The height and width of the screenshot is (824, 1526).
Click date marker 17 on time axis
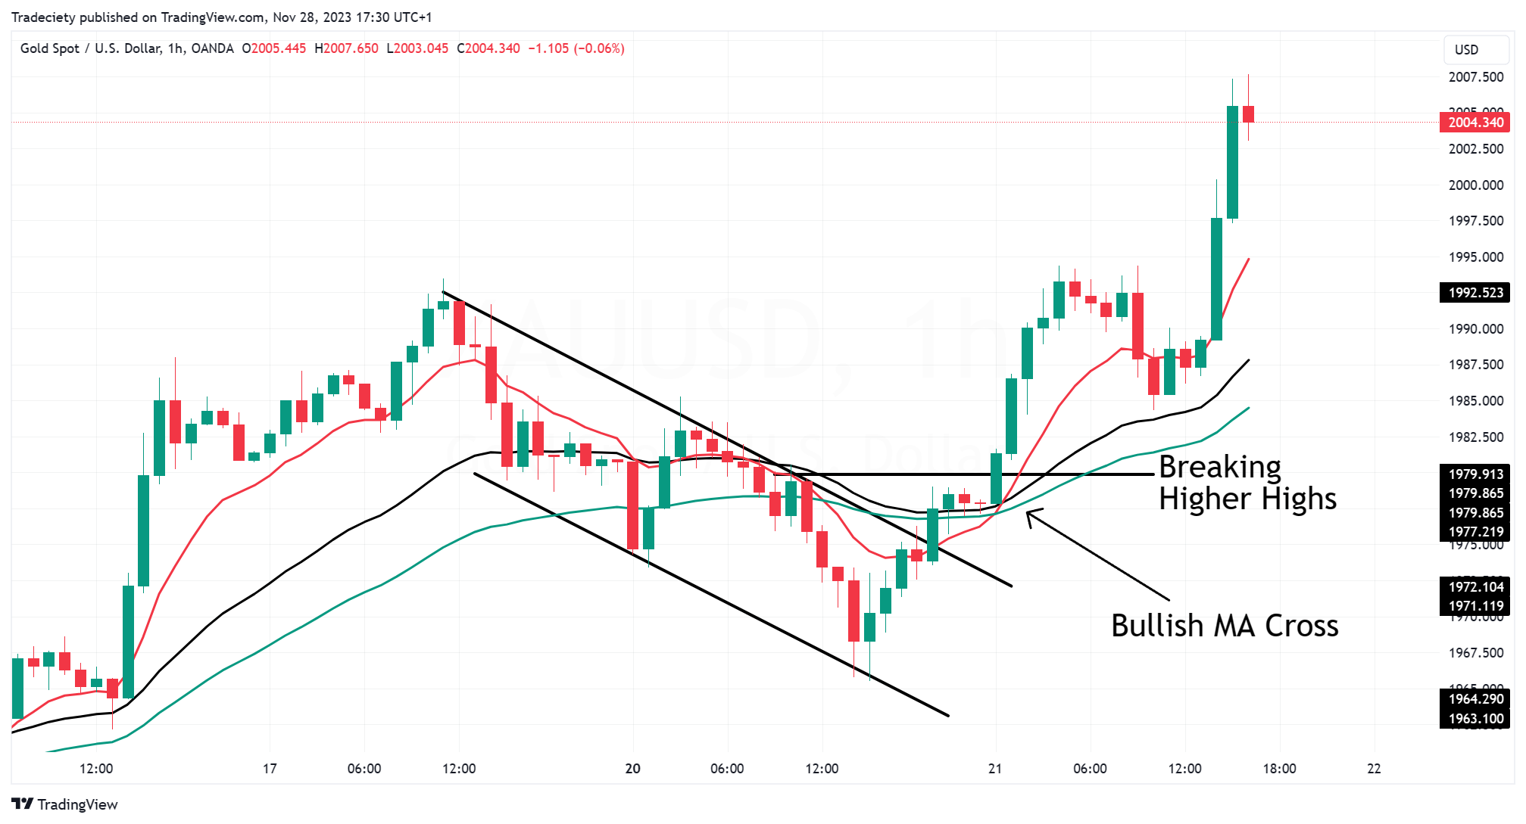point(270,769)
